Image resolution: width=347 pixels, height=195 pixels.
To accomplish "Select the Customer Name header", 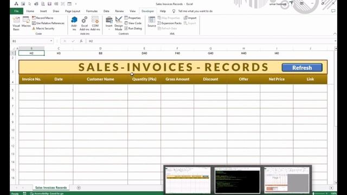I will (100, 79).
